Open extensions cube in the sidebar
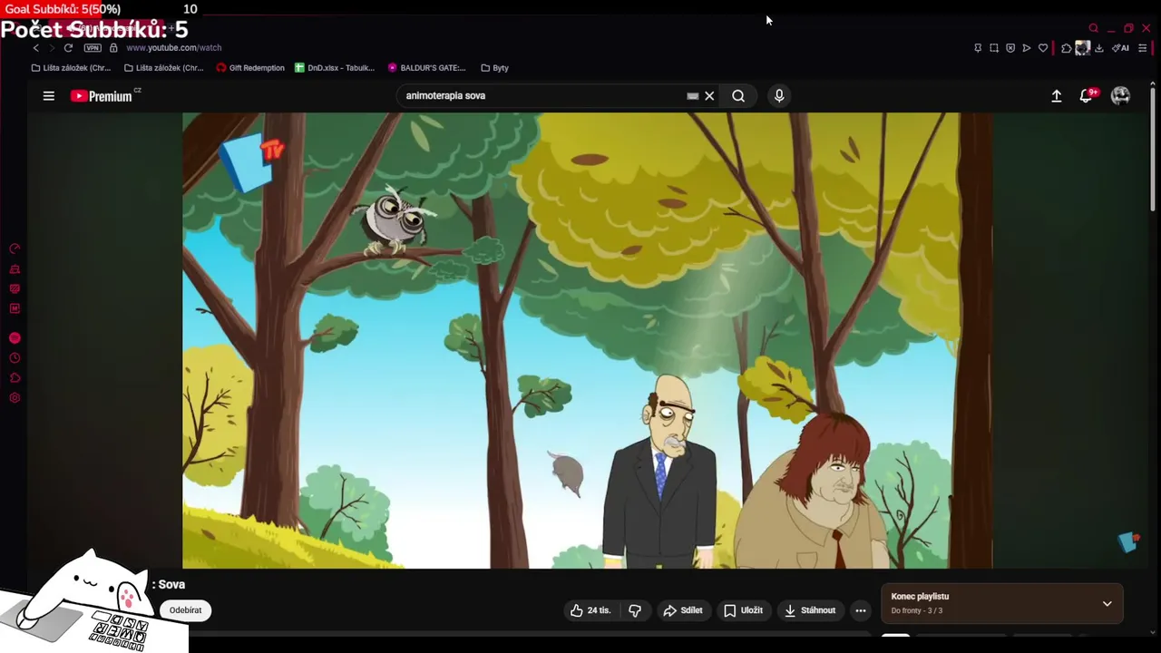Screen dimensions: 1161x653 pos(15,378)
